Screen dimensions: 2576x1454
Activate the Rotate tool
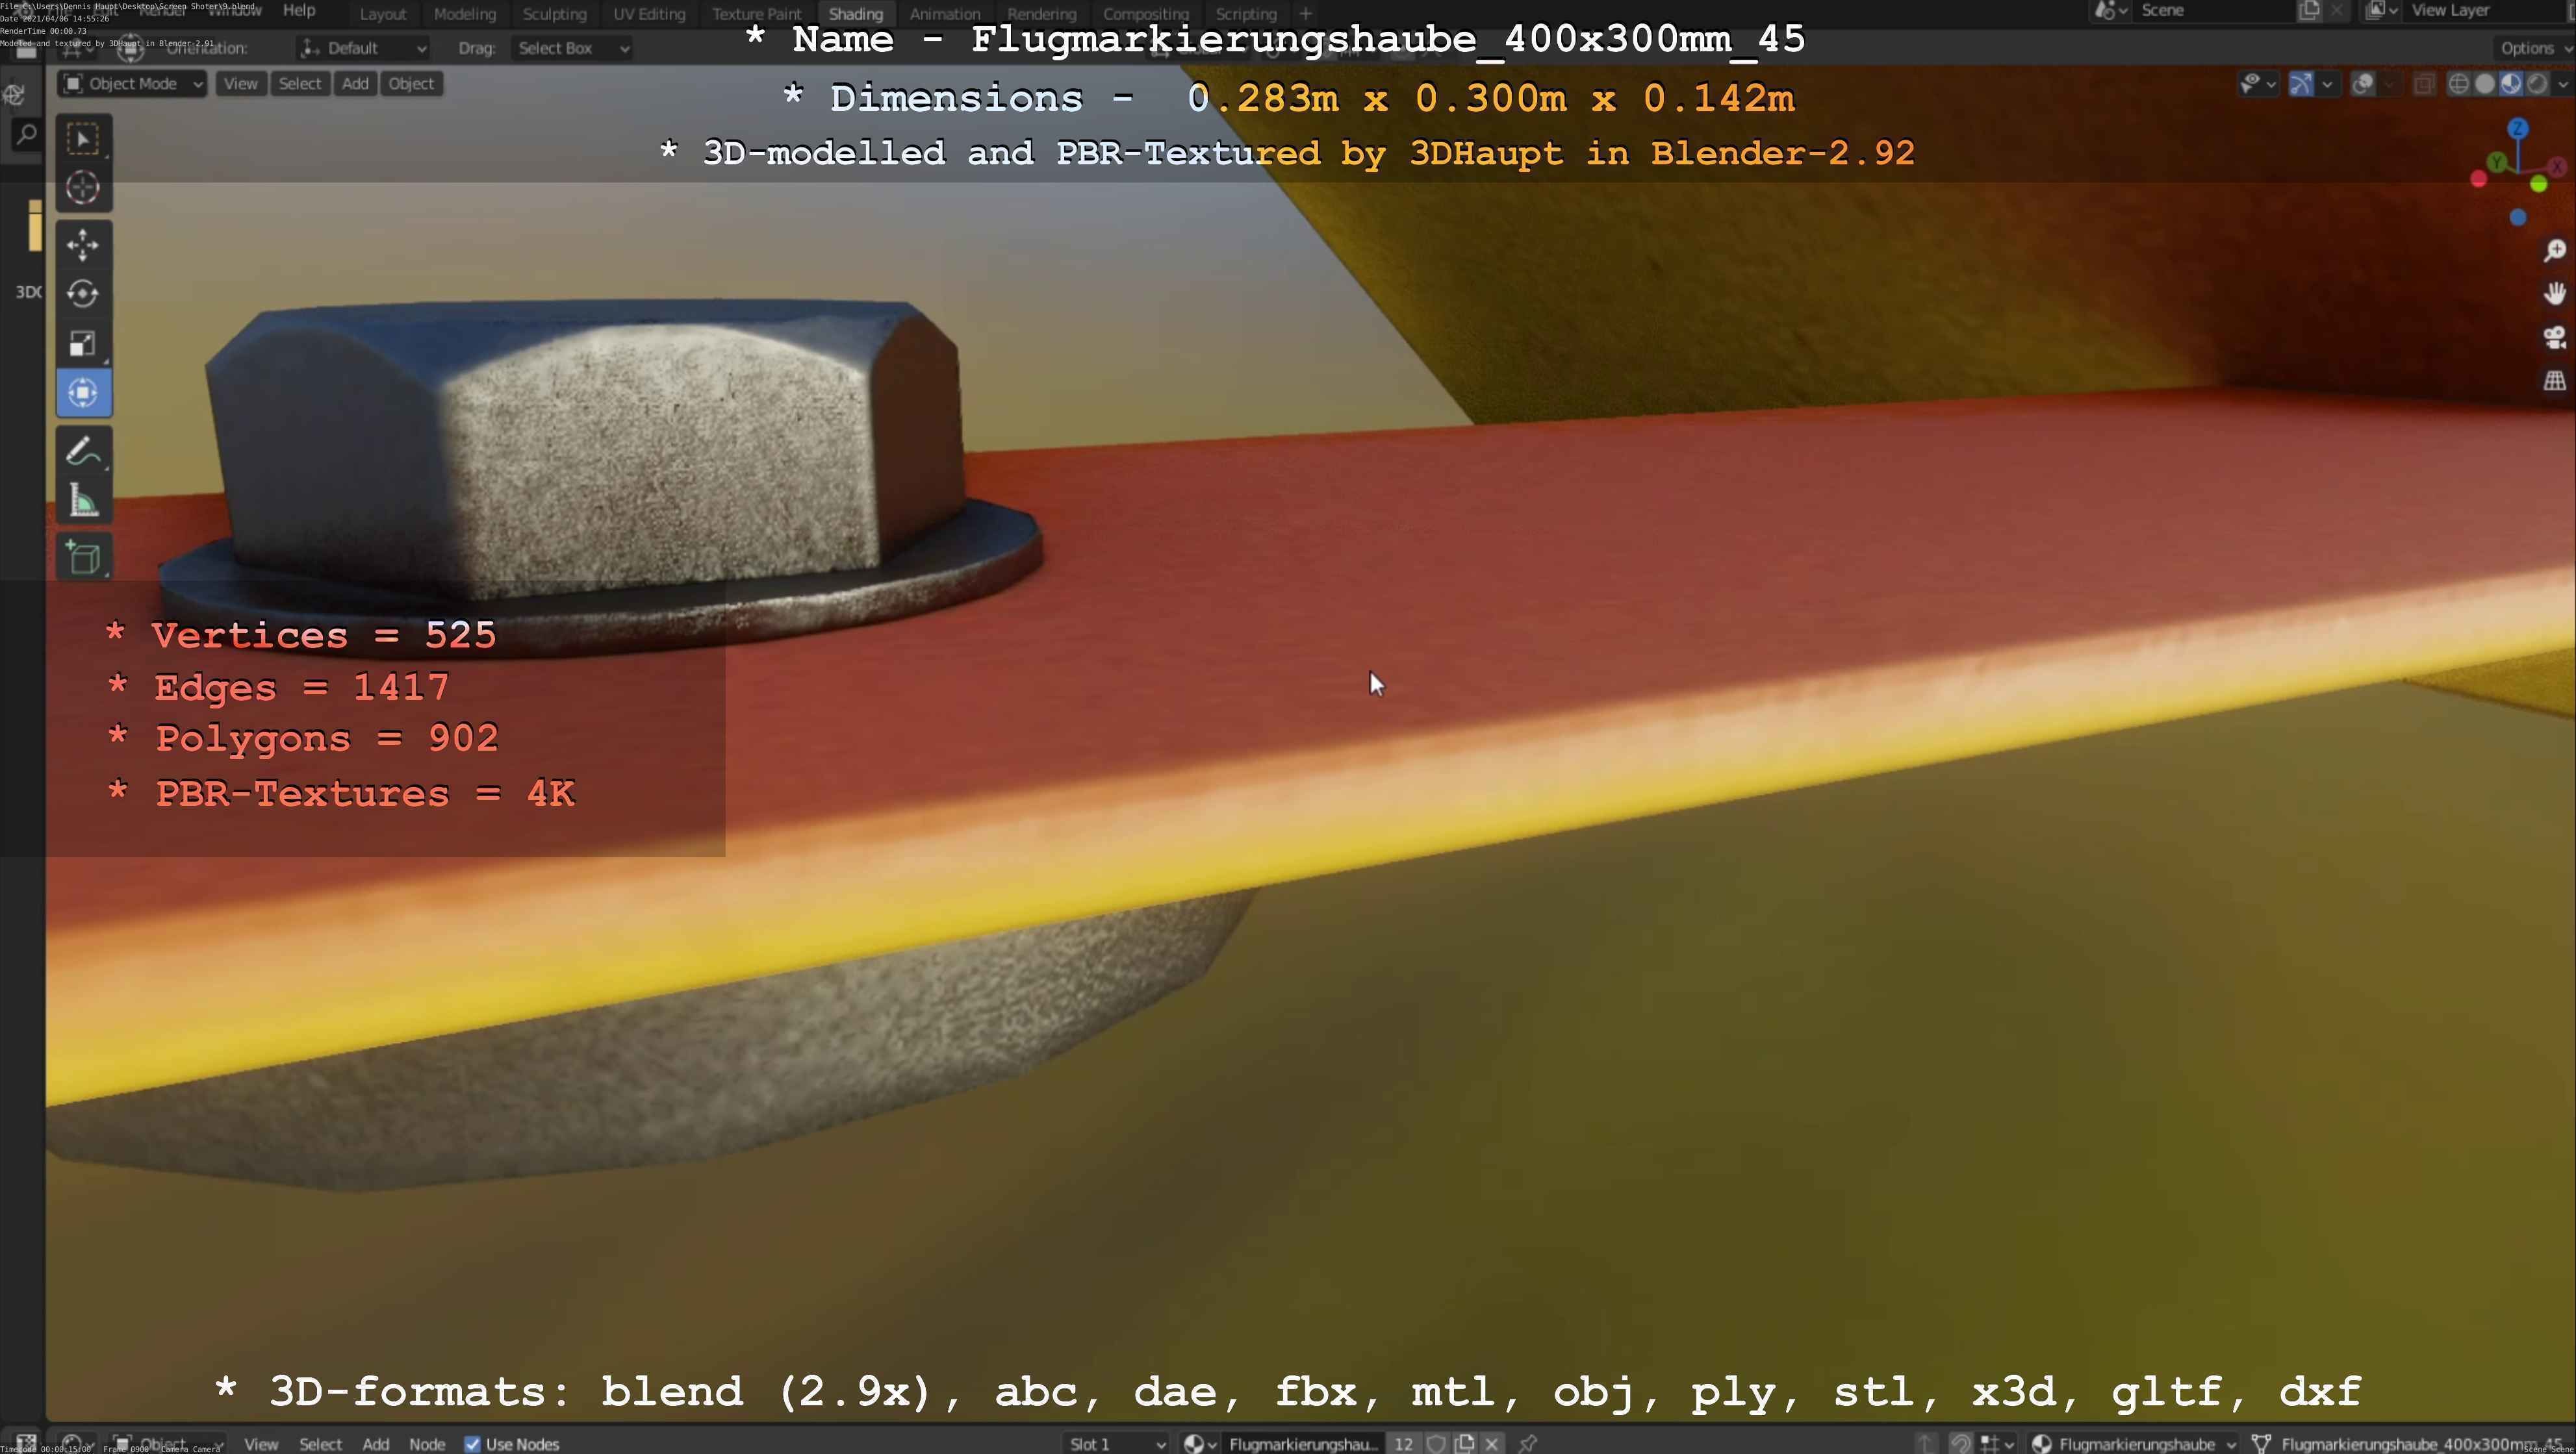[x=83, y=294]
